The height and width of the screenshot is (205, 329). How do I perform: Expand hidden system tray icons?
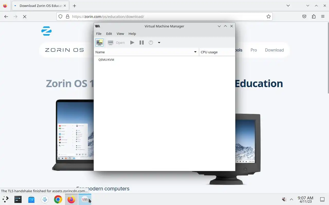pyautogui.click(x=291, y=199)
